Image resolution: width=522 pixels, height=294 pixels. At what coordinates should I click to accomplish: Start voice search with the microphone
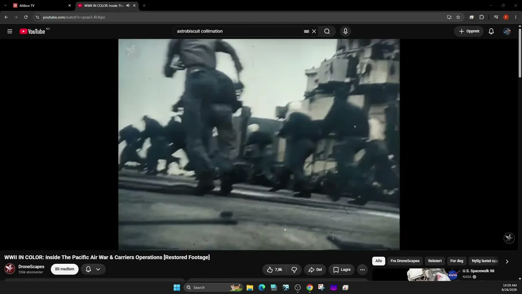tap(345, 31)
